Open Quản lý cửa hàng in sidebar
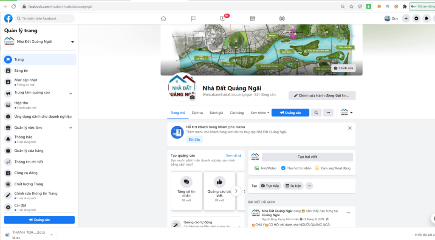The height and width of the screenshot is (240, 435). (40, 151)
